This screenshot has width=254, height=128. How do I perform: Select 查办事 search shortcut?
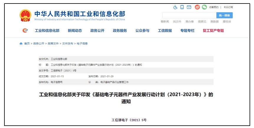189,22
